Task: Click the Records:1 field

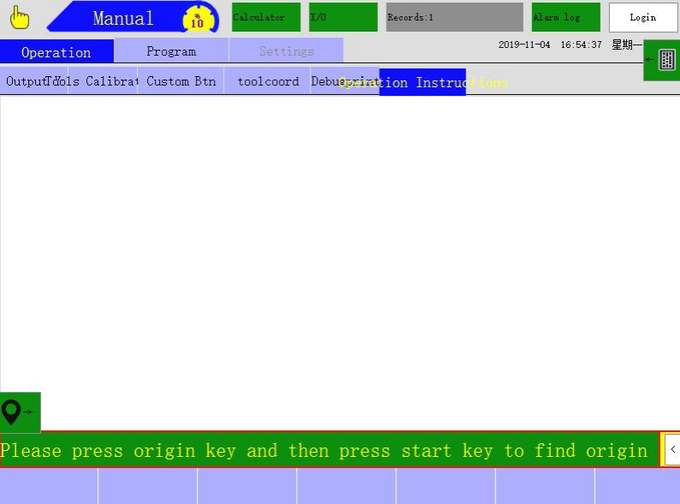Action: [453, 17]
